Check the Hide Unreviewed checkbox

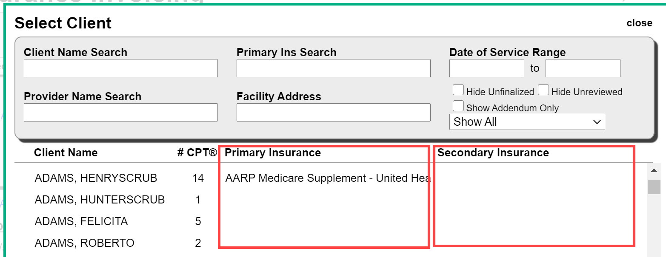543,90
